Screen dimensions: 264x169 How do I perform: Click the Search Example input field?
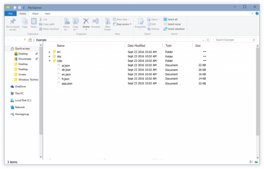tap(233, 40)
